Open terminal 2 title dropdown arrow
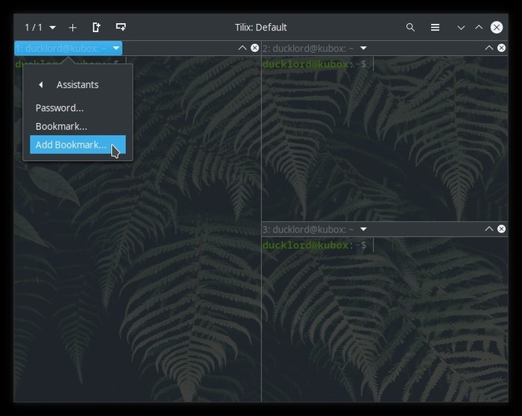Viewport: 522px width, 416px height. [x=364, y=48]
